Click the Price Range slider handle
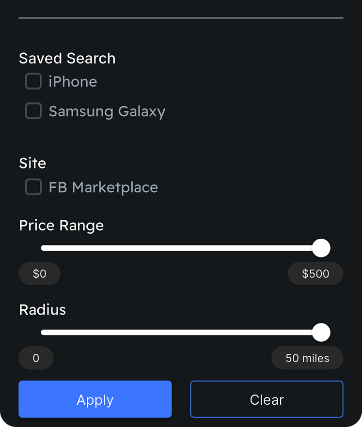The width and height of the screenshot is (362, 427). pos(321,248)
